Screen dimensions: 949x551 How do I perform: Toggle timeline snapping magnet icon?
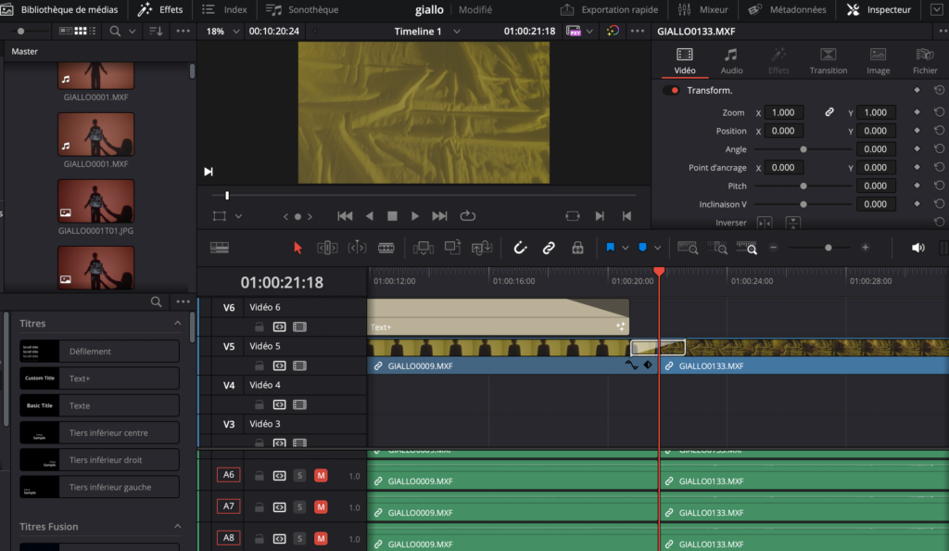(520, 248)
